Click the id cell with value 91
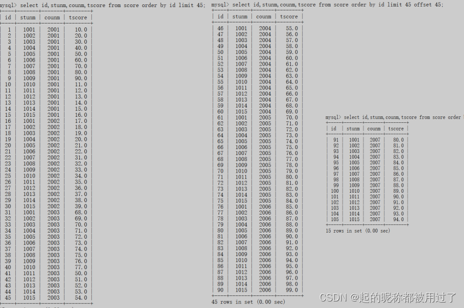 (336, 140)
